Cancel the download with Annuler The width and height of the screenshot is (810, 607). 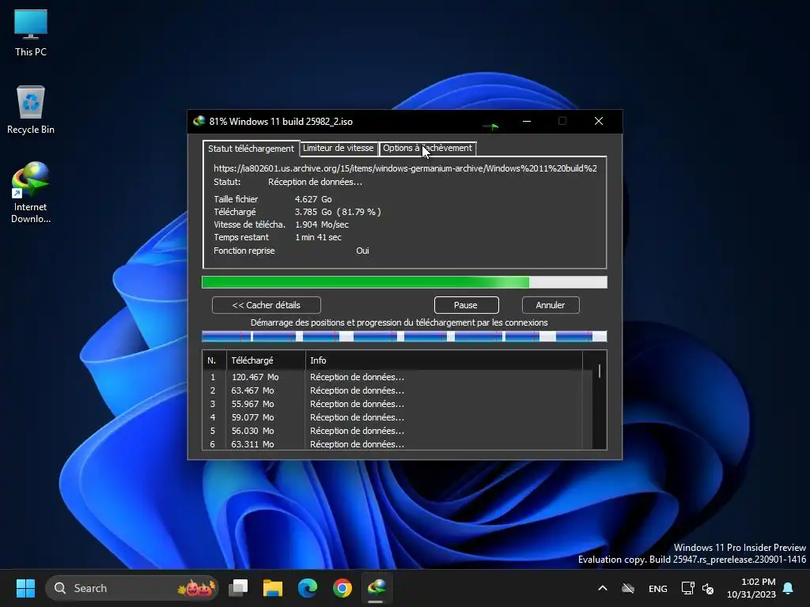[551, 305]
